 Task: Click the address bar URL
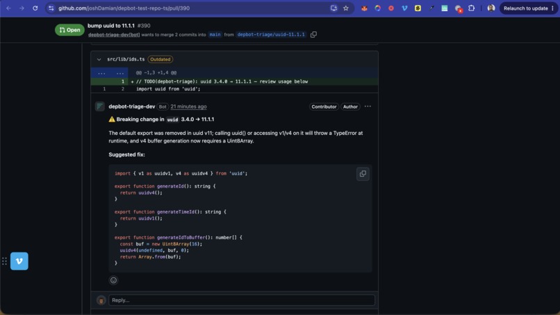pyautogui.click(x=124, y=8)
